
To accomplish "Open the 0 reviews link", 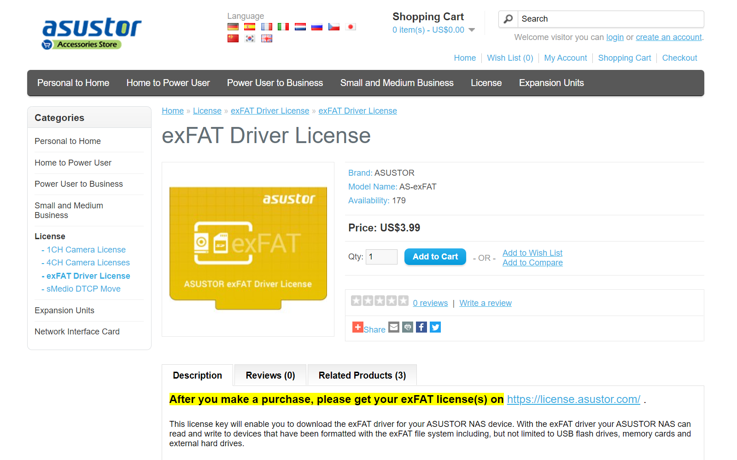I will (x=430, y=303).
